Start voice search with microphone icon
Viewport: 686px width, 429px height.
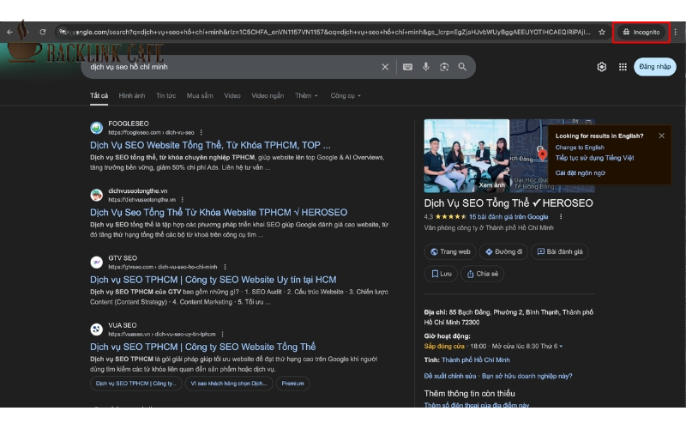tap(425, 67)
